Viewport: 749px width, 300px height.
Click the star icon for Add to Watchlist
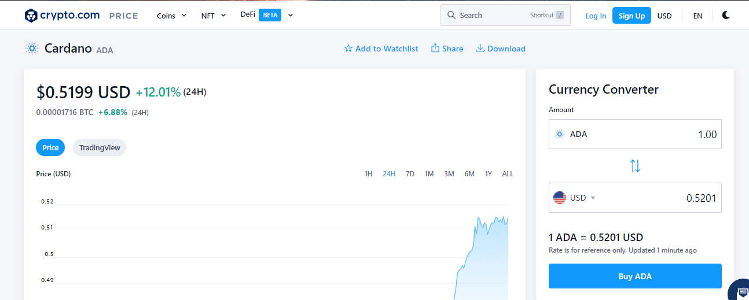[x=348, y=49]
